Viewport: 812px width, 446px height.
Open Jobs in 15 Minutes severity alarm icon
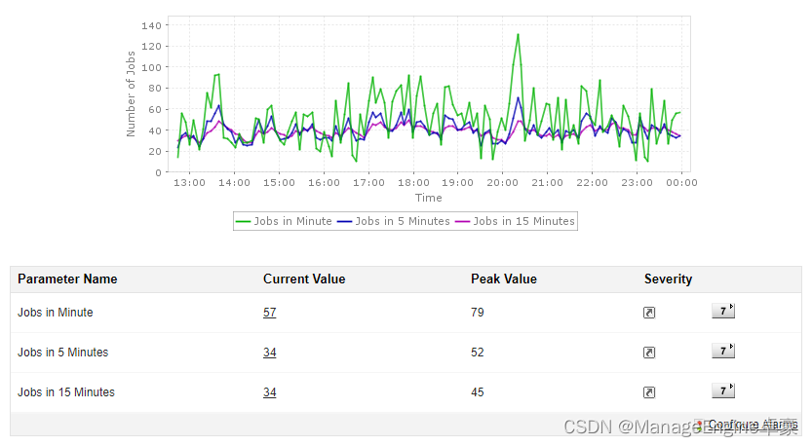(649, 392)
